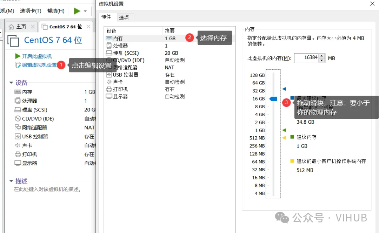Click the 硬盘 (SCSI) icon in main window

pos(18,110)
